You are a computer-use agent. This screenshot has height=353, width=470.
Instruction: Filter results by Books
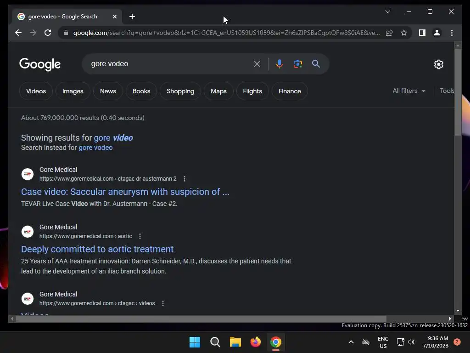pos(141,91)
